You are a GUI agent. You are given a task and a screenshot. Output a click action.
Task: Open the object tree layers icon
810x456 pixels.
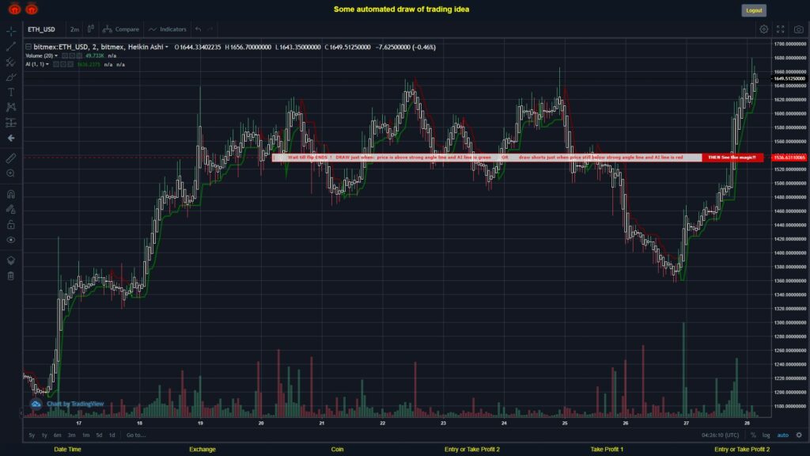pyautogui.click(x=11, y=260)
